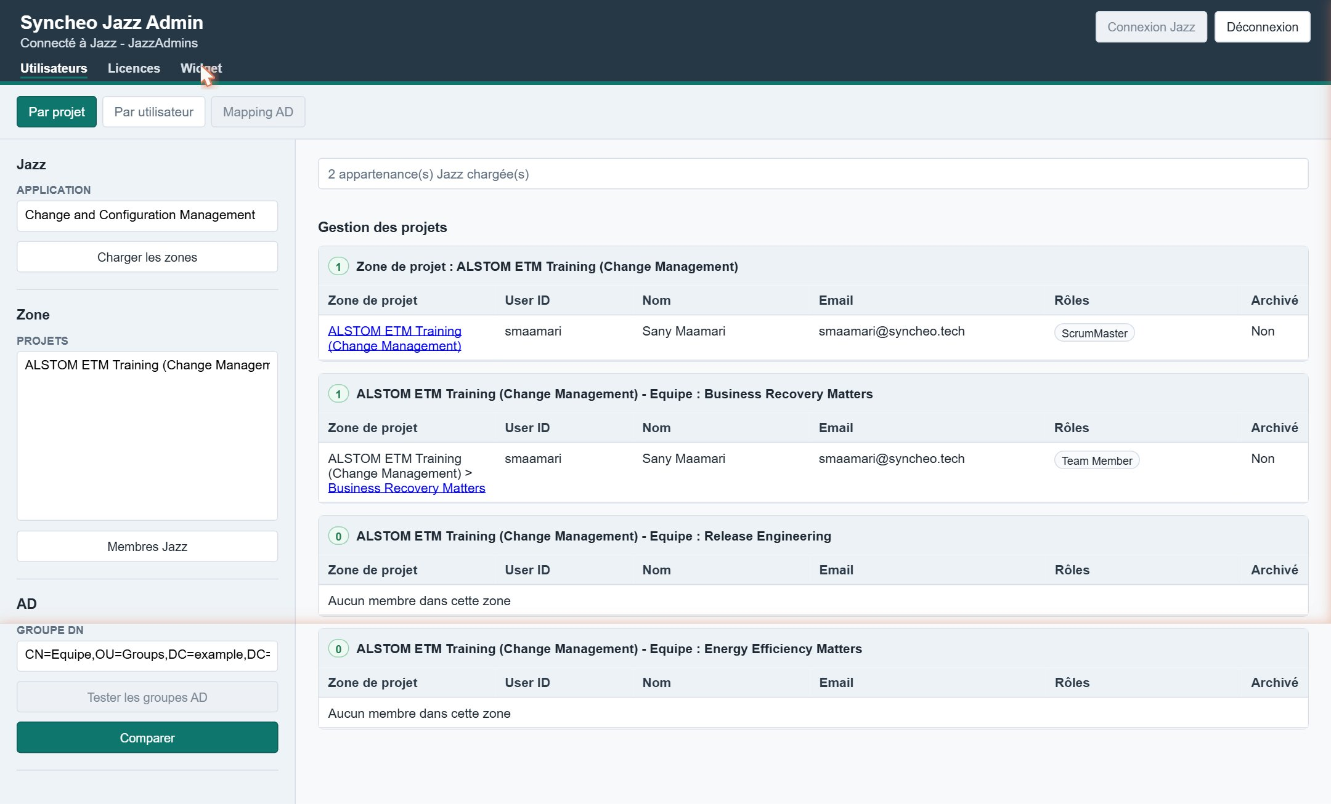Image resolution: width=1331 pixels, height=804 pixels.
Task: Click Charger les zones button
Action: [147, 257]
